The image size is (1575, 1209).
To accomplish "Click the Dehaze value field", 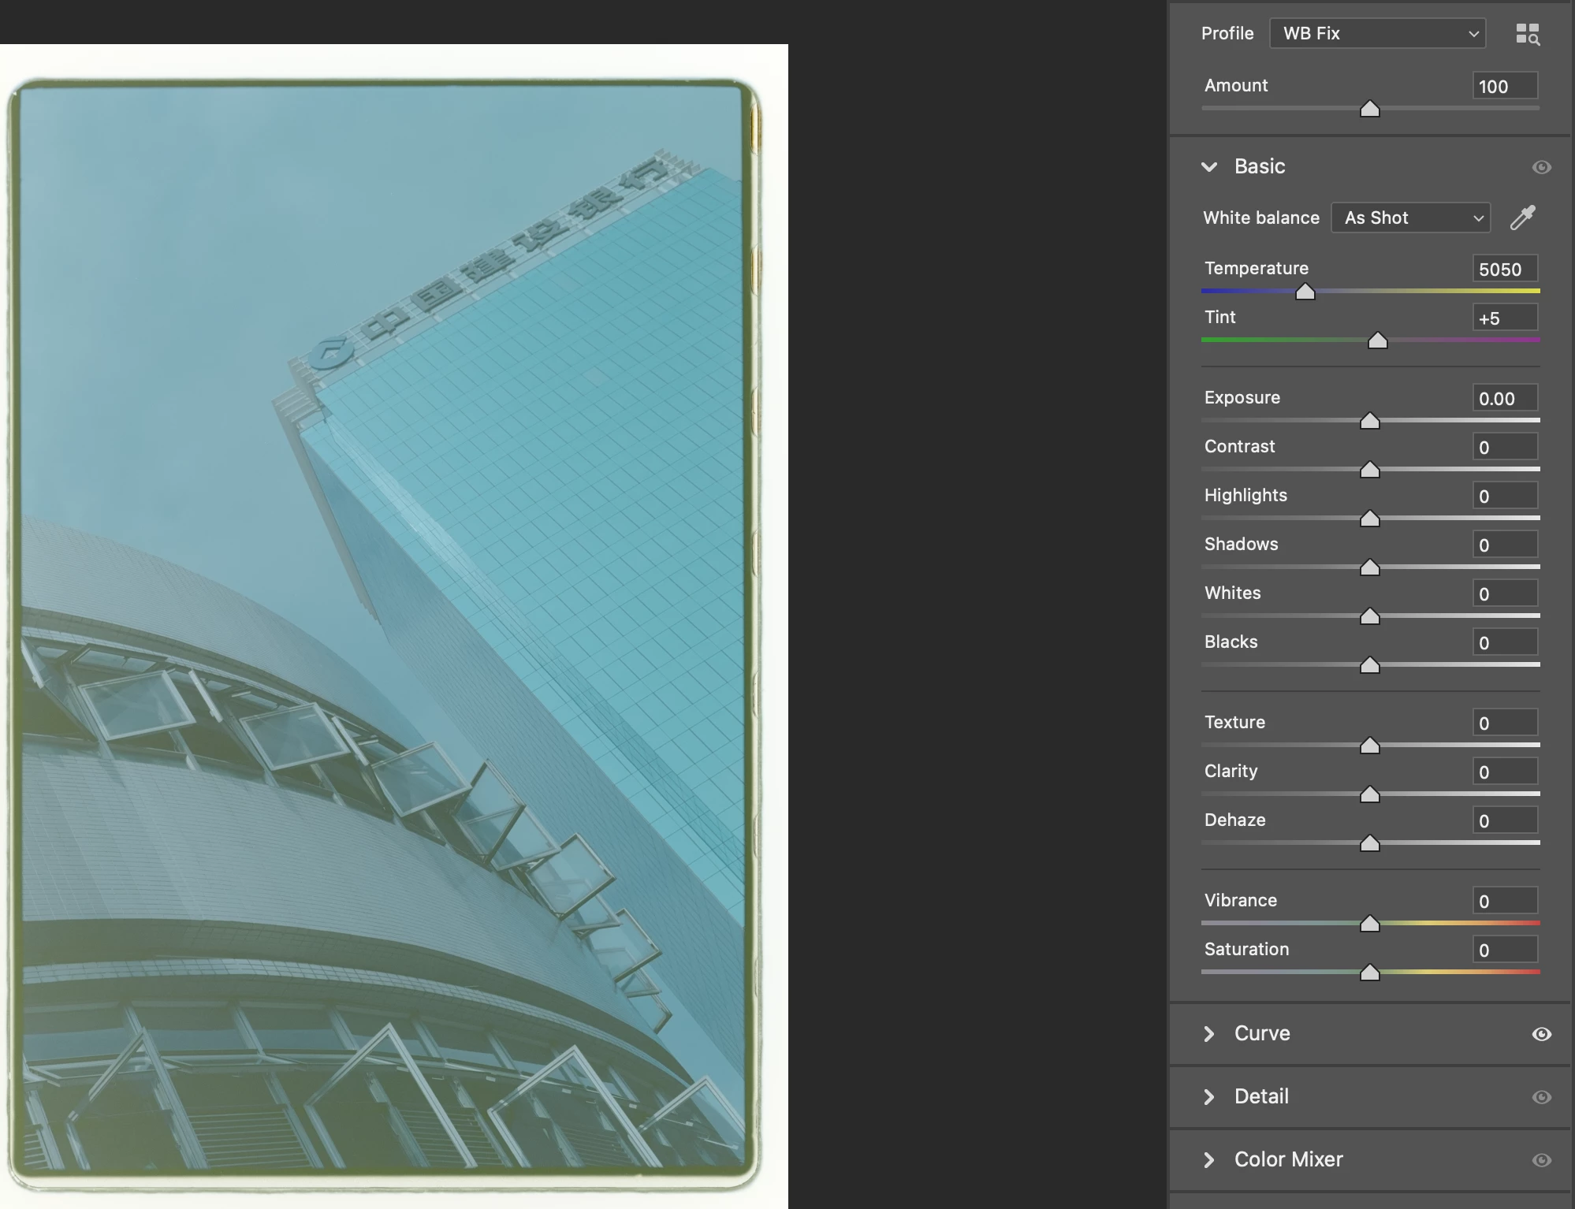I will pyautogui.click(x=1504, y=820).
